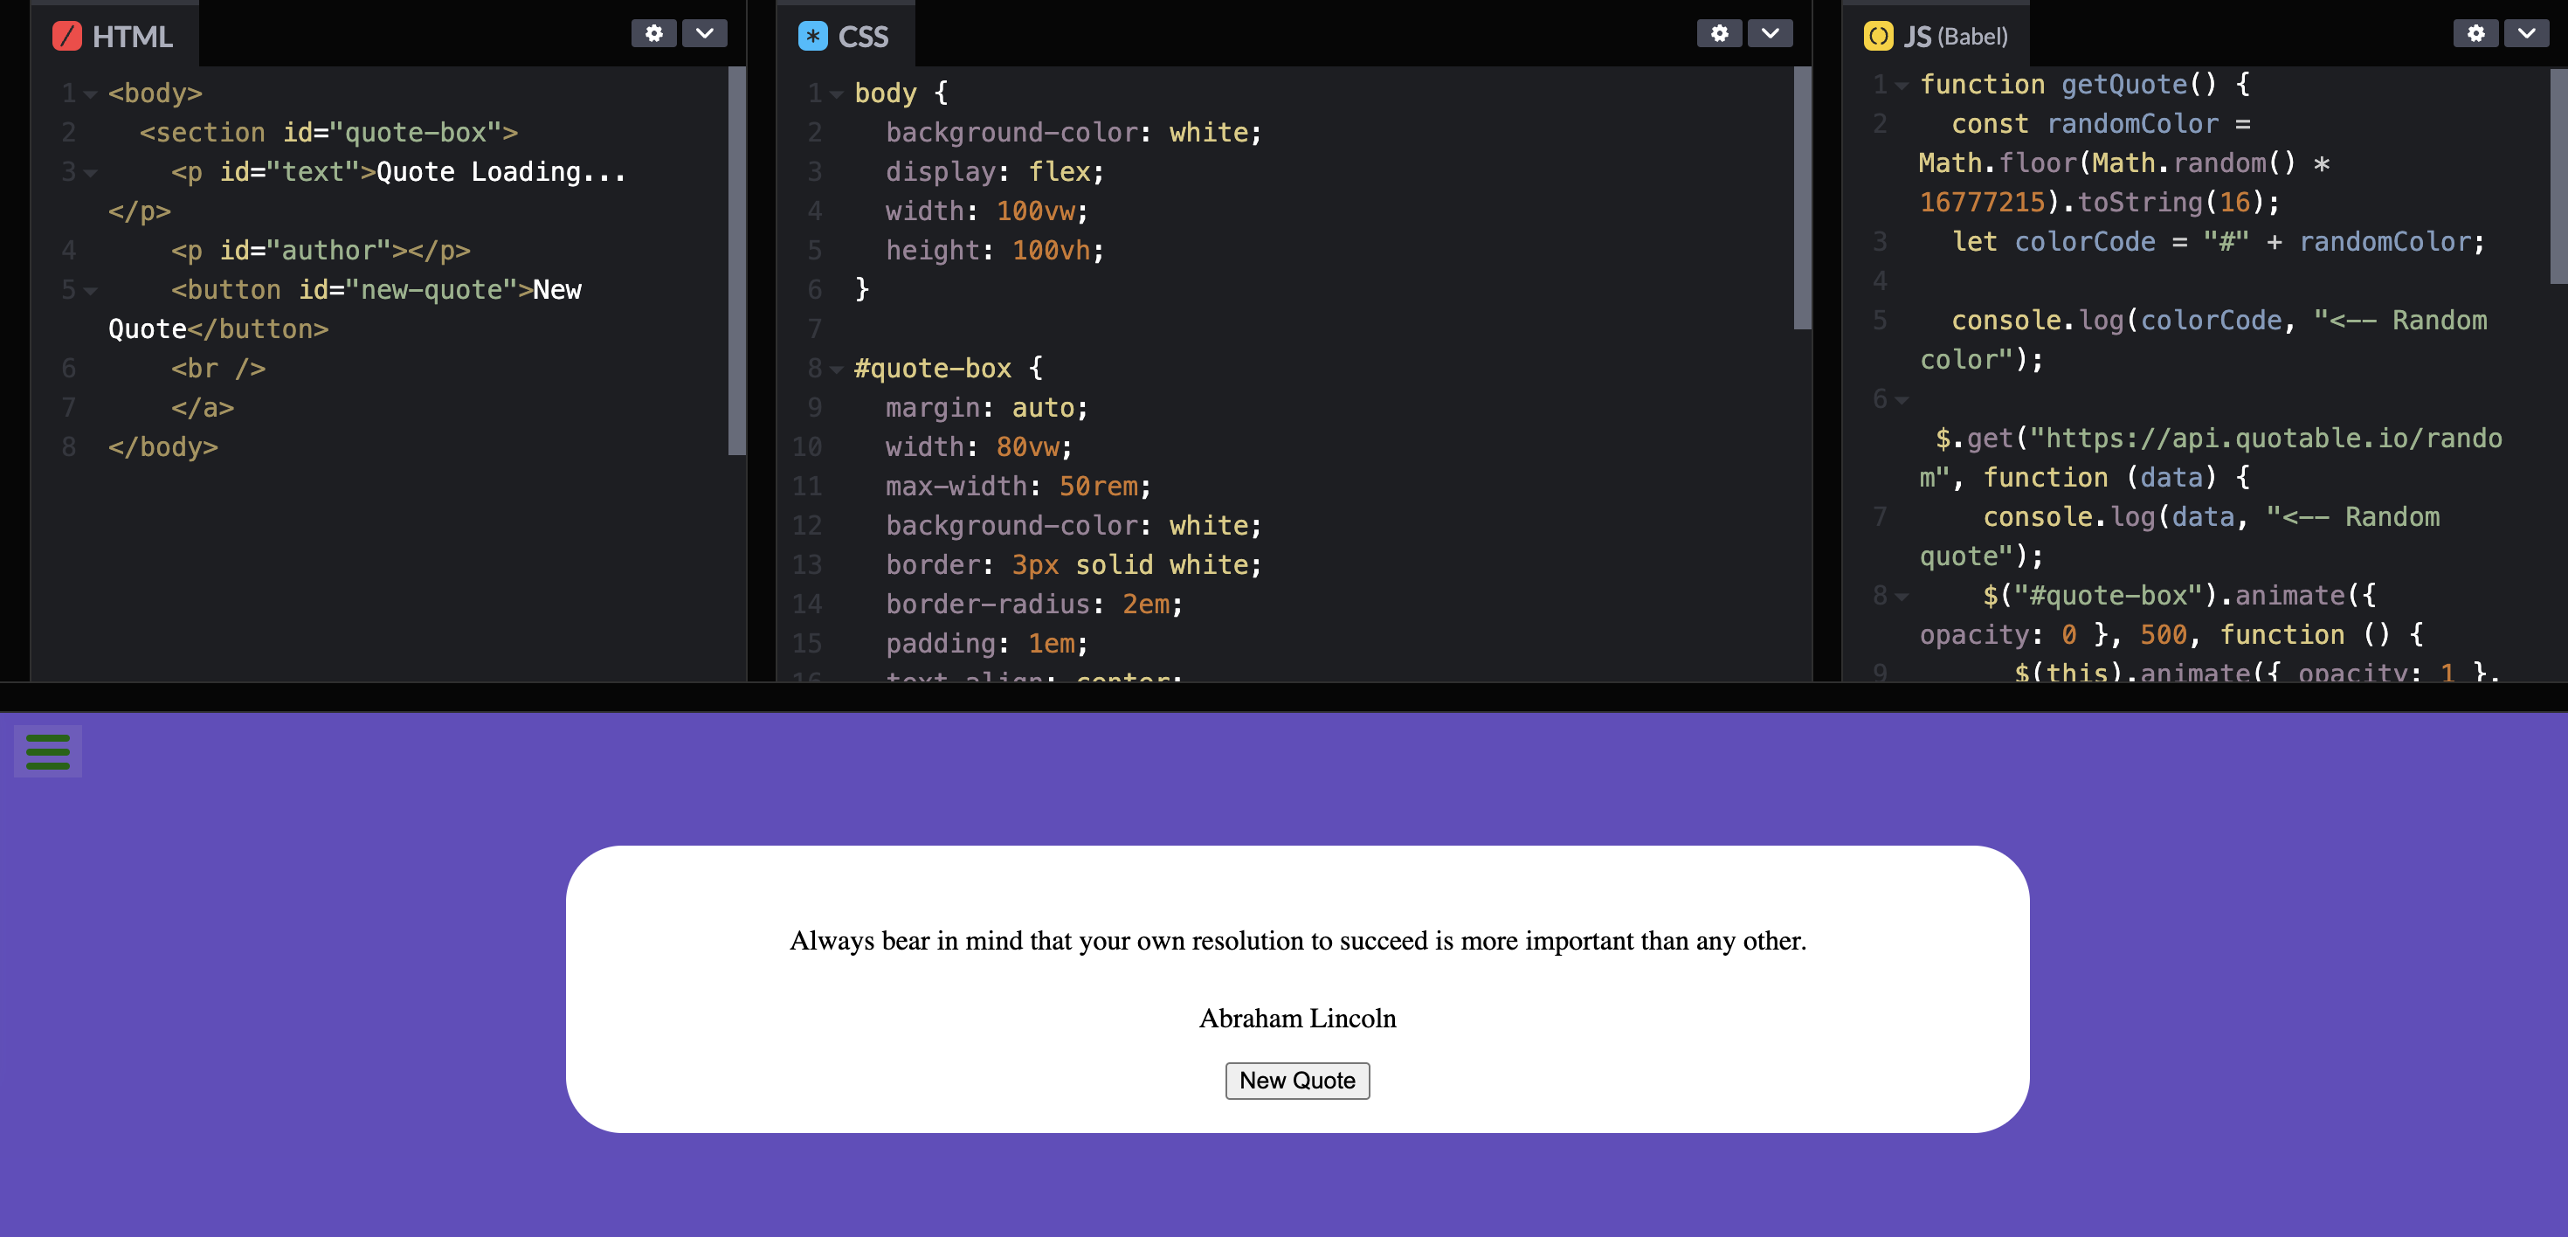The height and width of the screenshot is (1237, 2568).
Task: Click the green hamburger menu icon
Action: [48, 750]
